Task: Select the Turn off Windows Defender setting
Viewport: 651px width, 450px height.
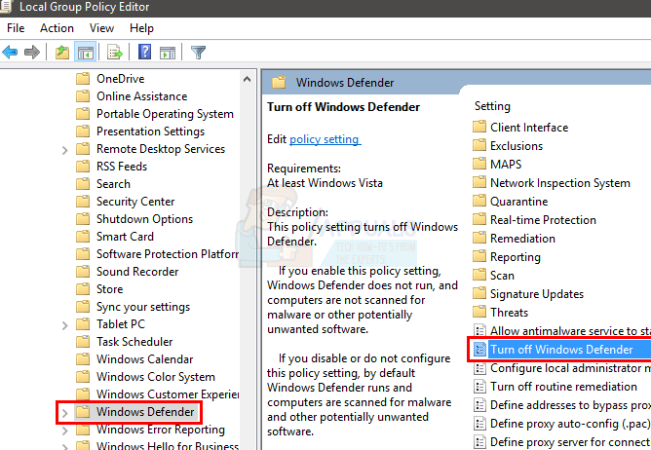Action: pyautogui.click(x=560, y=350)
